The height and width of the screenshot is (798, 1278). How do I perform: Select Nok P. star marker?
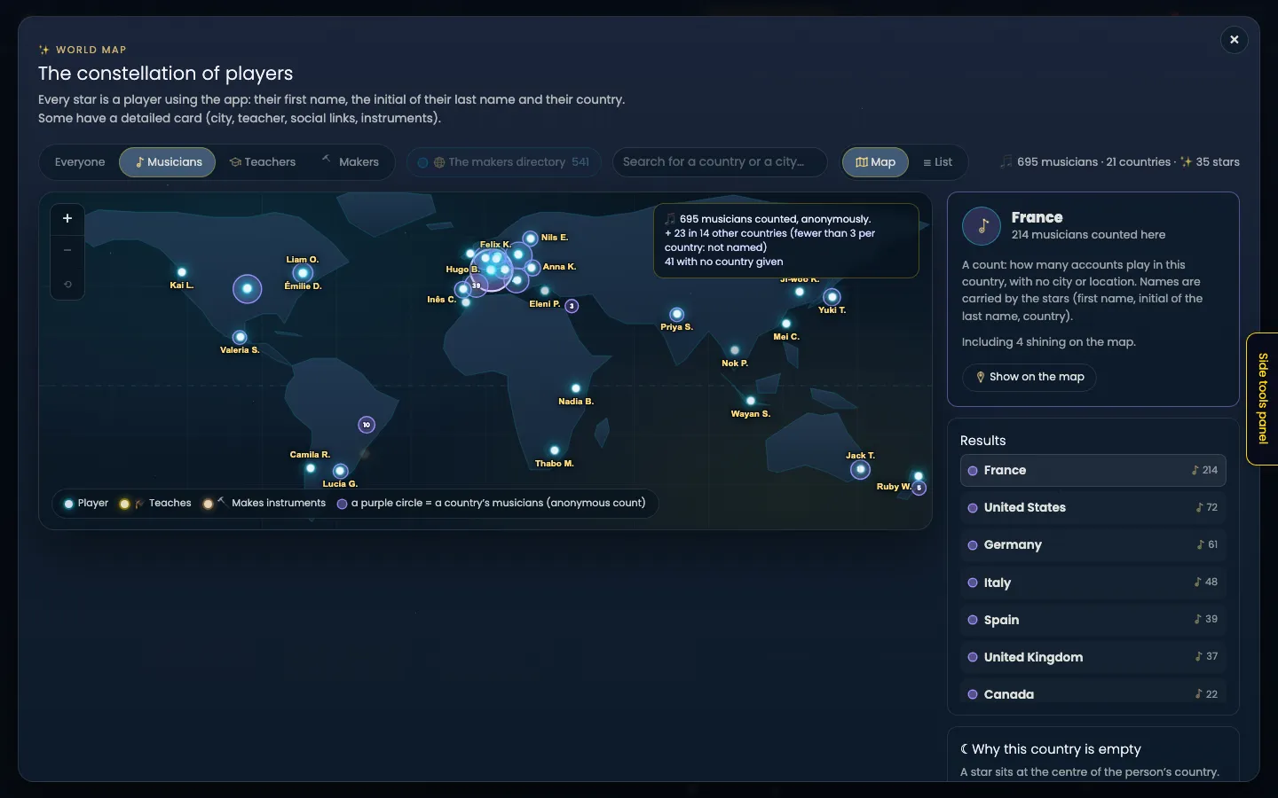click(735, 350)
